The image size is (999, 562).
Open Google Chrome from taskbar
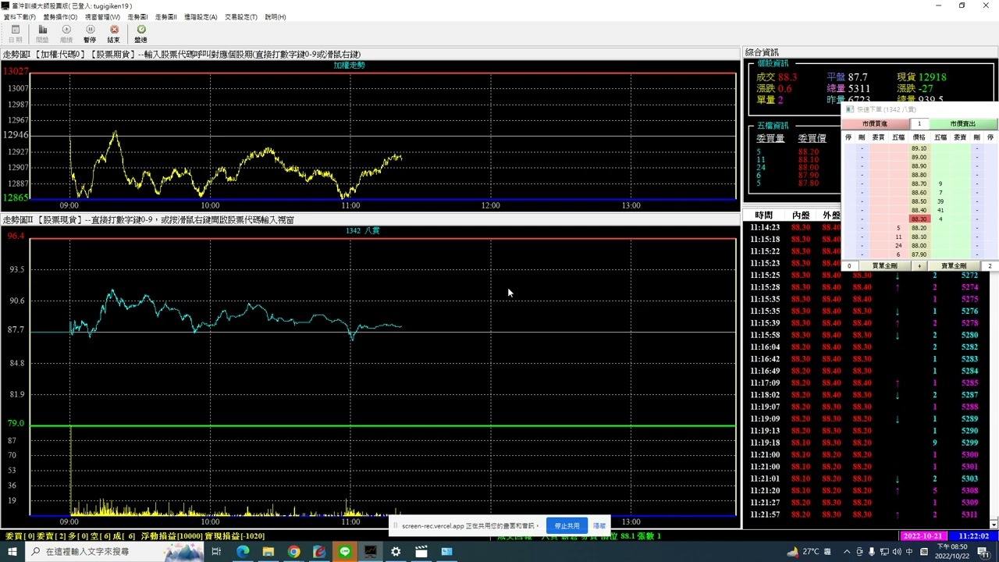click(x=293, y=551)
